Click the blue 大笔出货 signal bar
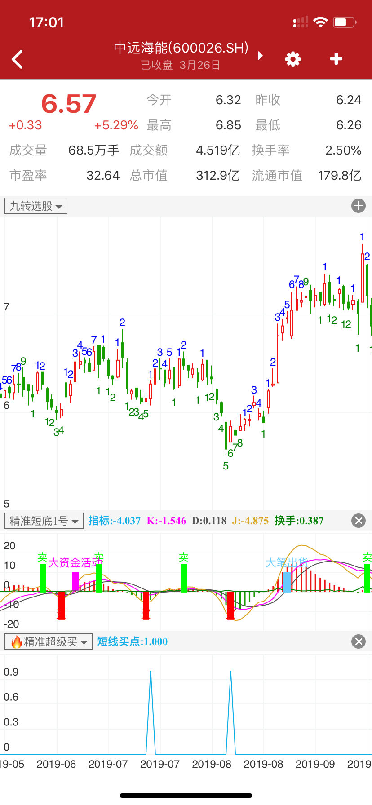372x805 pixels. coord(287,582)
